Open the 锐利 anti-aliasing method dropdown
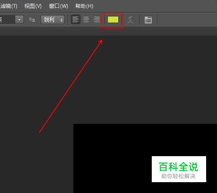Image resolution: width=217 pixels, height=193 pixels. click(53, 20)
